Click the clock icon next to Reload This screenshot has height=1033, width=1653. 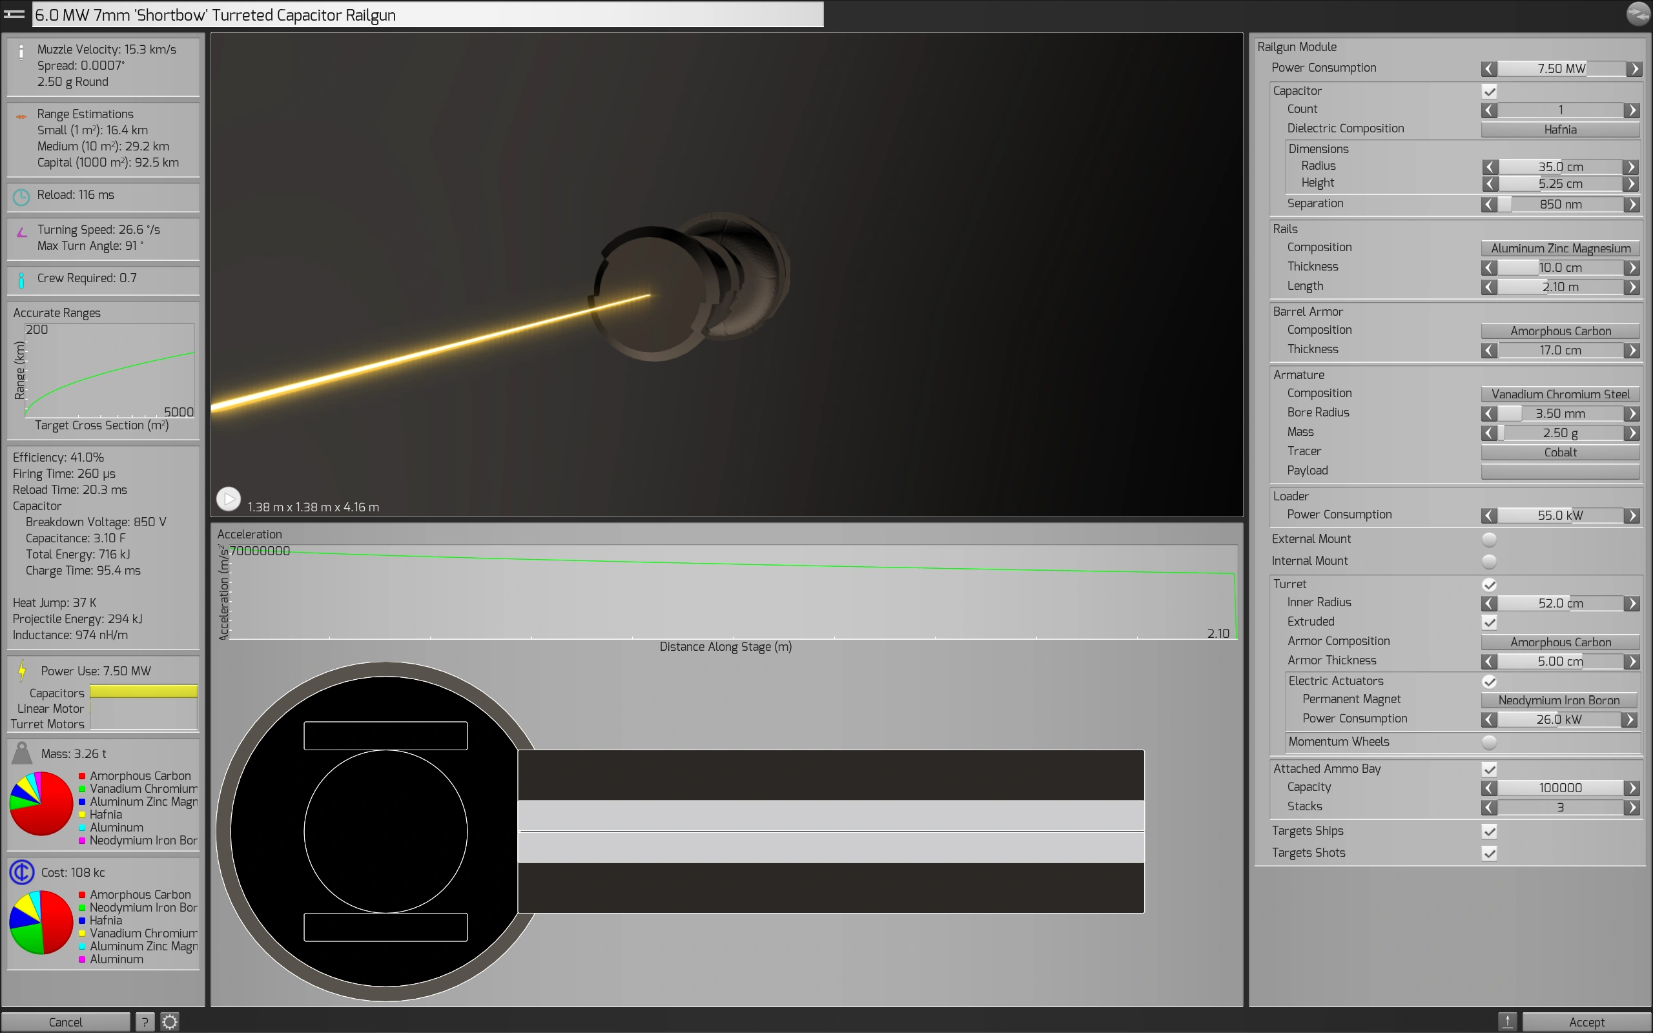[x=21, y=197]
